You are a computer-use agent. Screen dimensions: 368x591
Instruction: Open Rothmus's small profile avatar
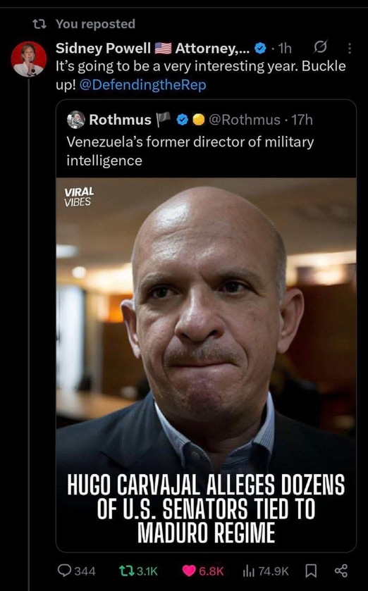[76, 120]
